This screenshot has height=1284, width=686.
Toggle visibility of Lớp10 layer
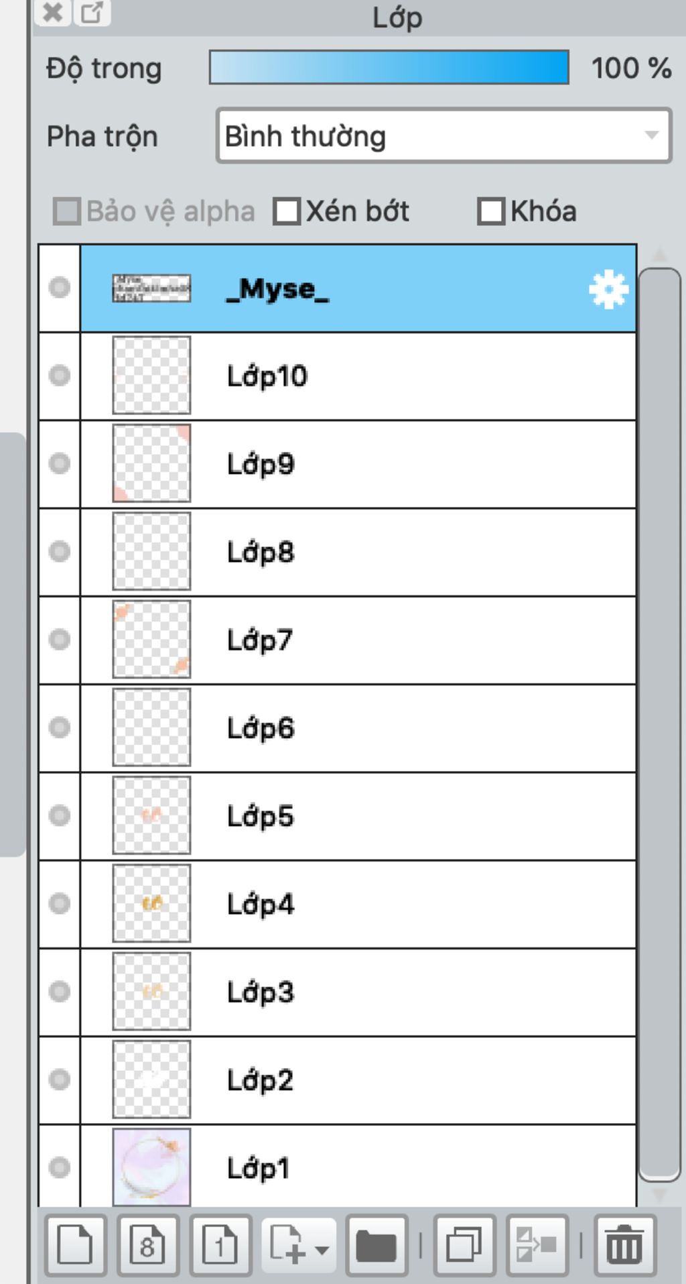60,375
